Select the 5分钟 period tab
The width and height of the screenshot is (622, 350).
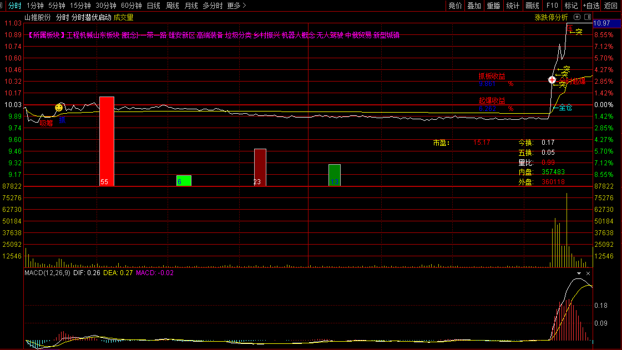click(x=57, y=6)
